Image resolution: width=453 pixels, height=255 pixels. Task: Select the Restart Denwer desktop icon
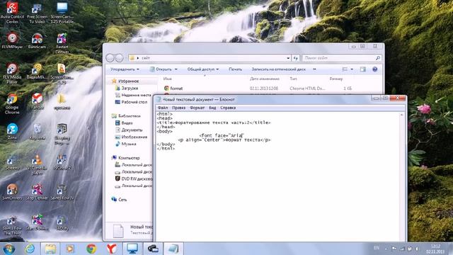[x=62, y=43]
